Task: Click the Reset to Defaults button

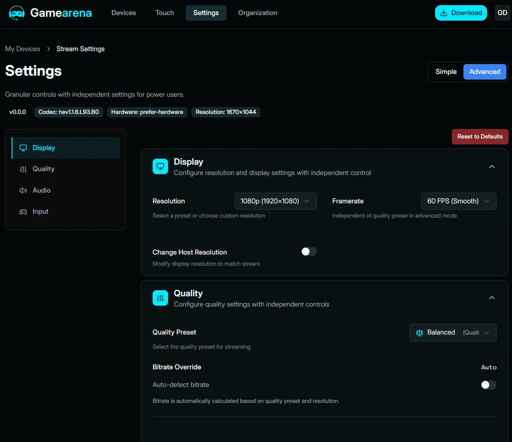Action: coord(480,137)
